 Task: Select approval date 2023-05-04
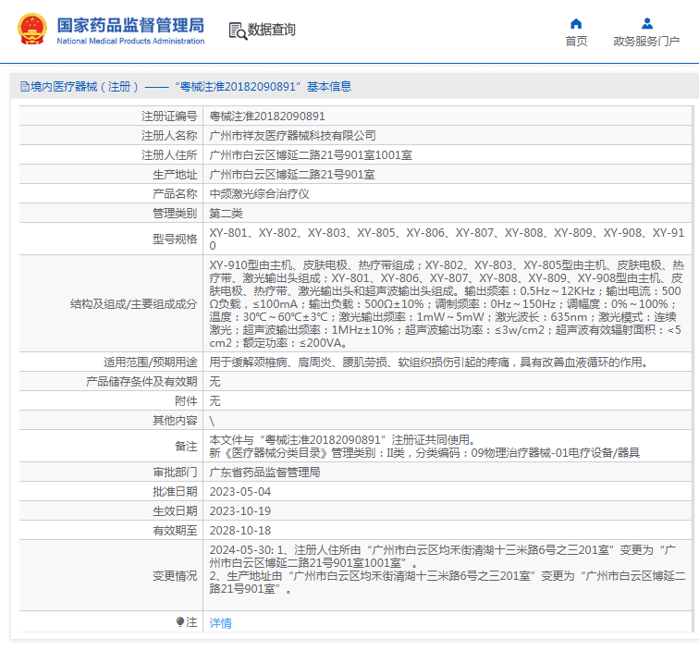click(239, 492)
